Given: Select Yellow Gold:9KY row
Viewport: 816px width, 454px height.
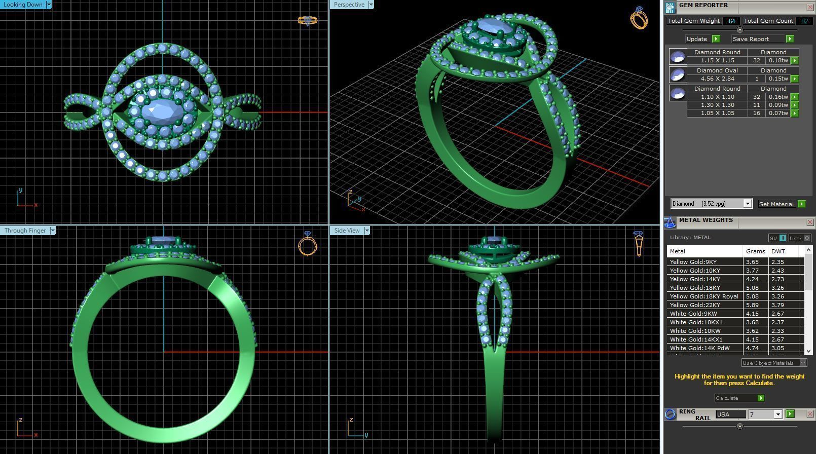Looking at the screenshot, I should 735,262.
